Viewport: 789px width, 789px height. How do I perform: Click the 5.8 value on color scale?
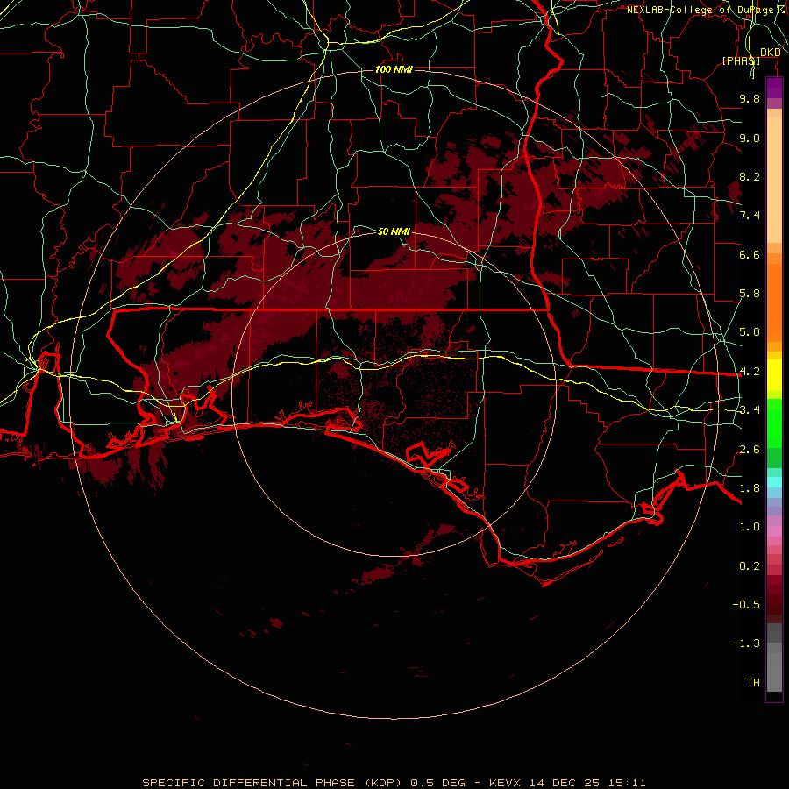(750, 294)
